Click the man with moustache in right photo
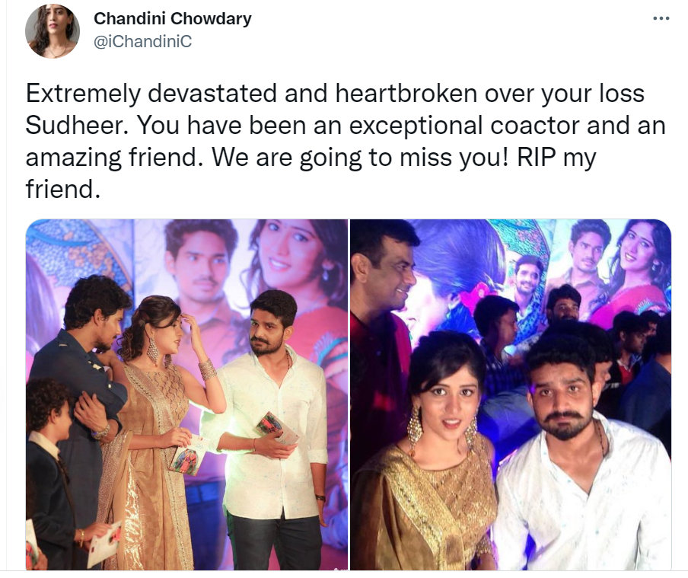This screenshot has height=578, width=688. point(579,457)
